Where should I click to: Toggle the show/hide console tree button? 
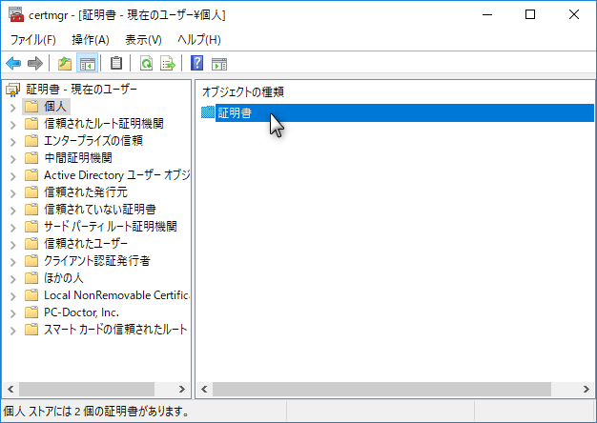(87, 64)
